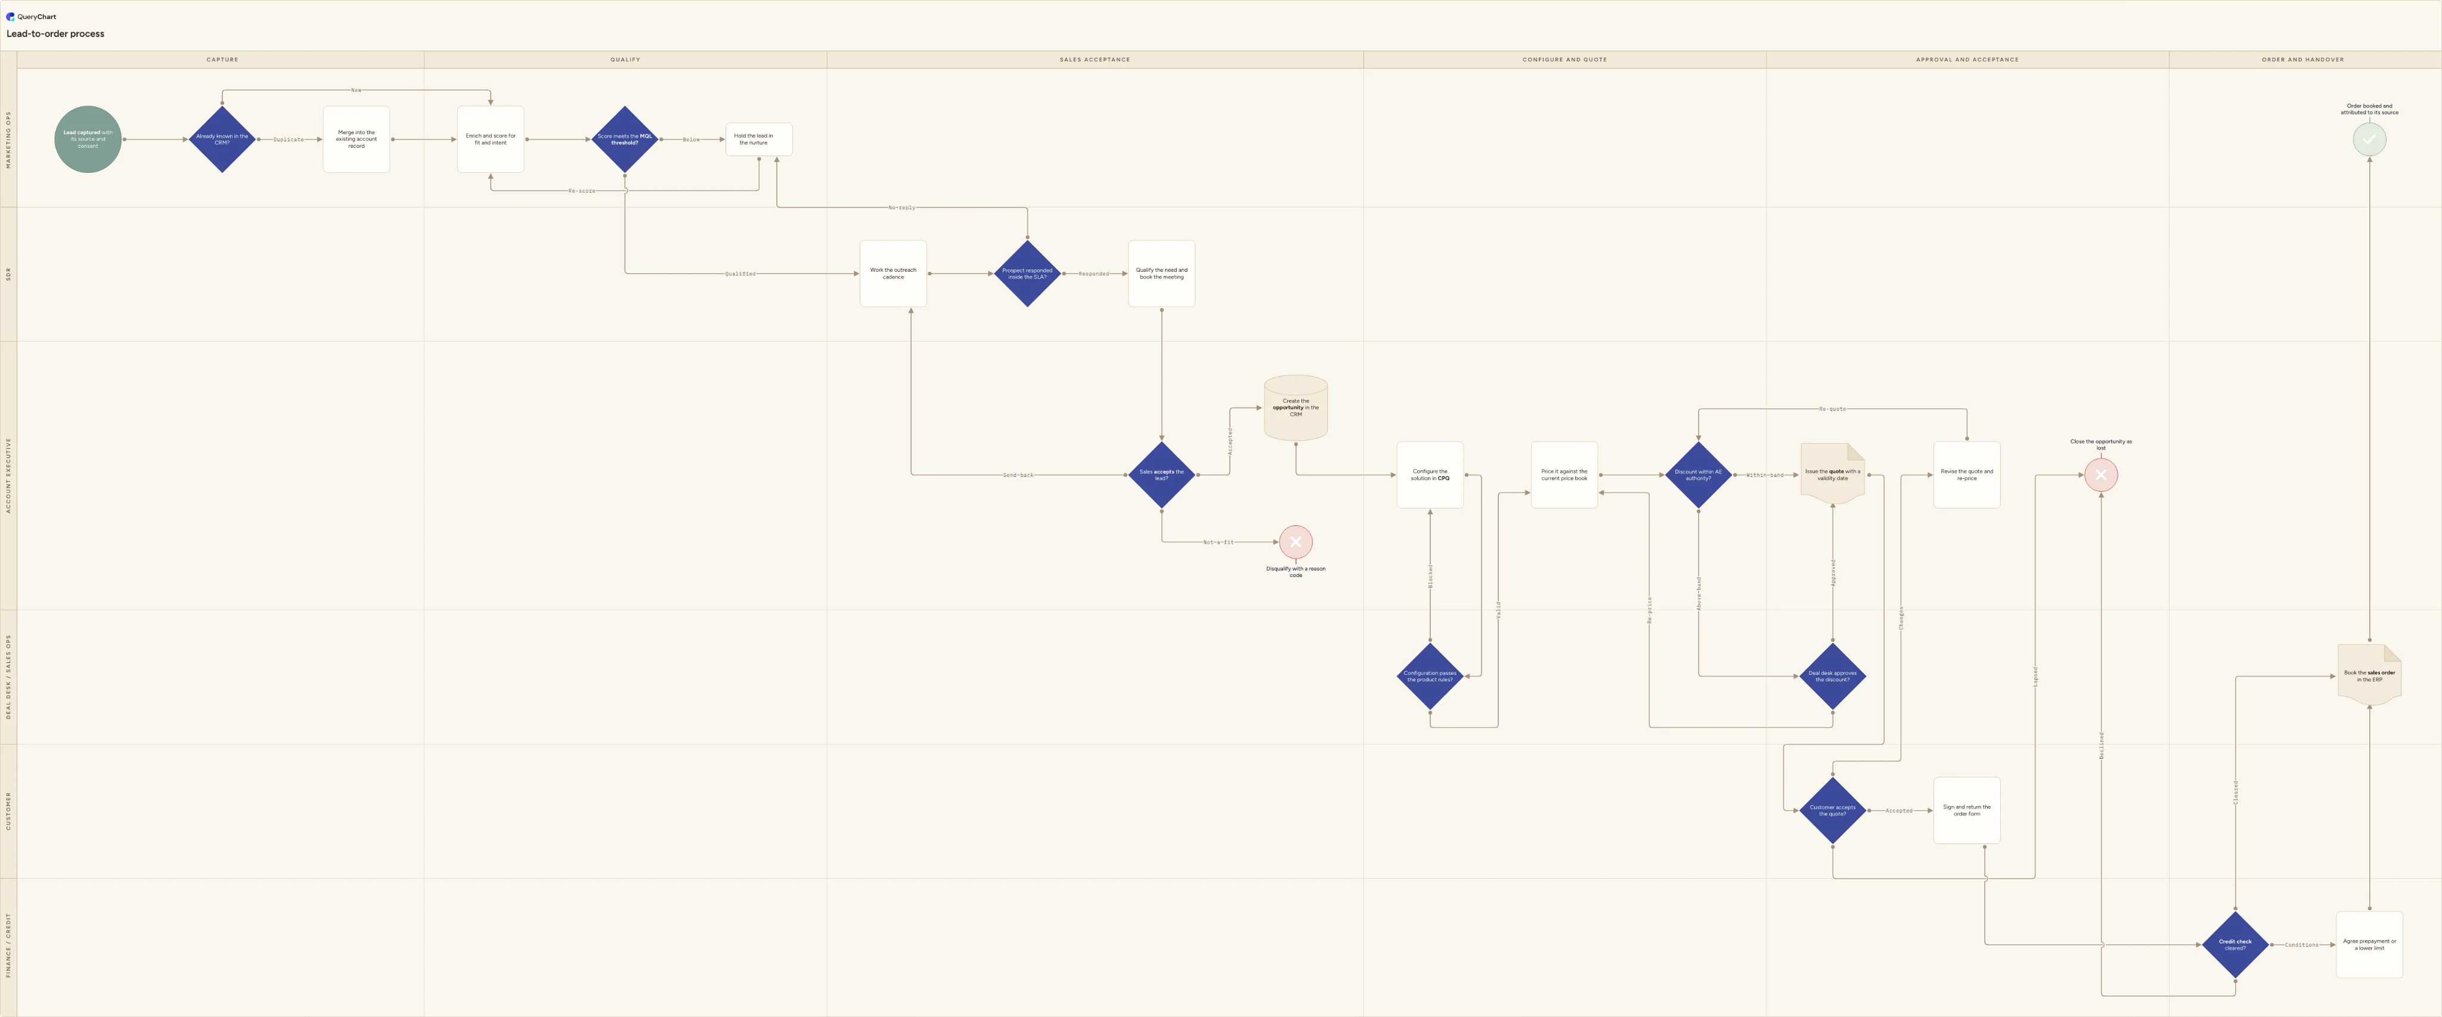Image resolution: width=2442 pixels, height=1017 pixels.
Task: Click the Duplicate edge label
Action: (x=289, y=139)
